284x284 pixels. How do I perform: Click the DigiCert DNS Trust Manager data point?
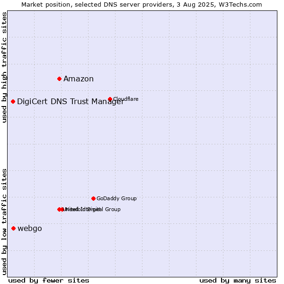(x=13, y=101)
